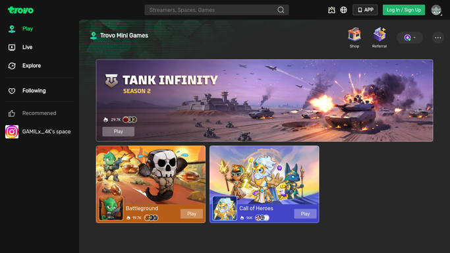The height and width of the screenshot is (253, 450).
Task: Open the three-dots more options menu
Action: tap(438, 38)
